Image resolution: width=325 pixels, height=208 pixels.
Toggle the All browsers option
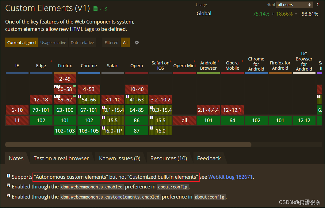tap(125, 42)
